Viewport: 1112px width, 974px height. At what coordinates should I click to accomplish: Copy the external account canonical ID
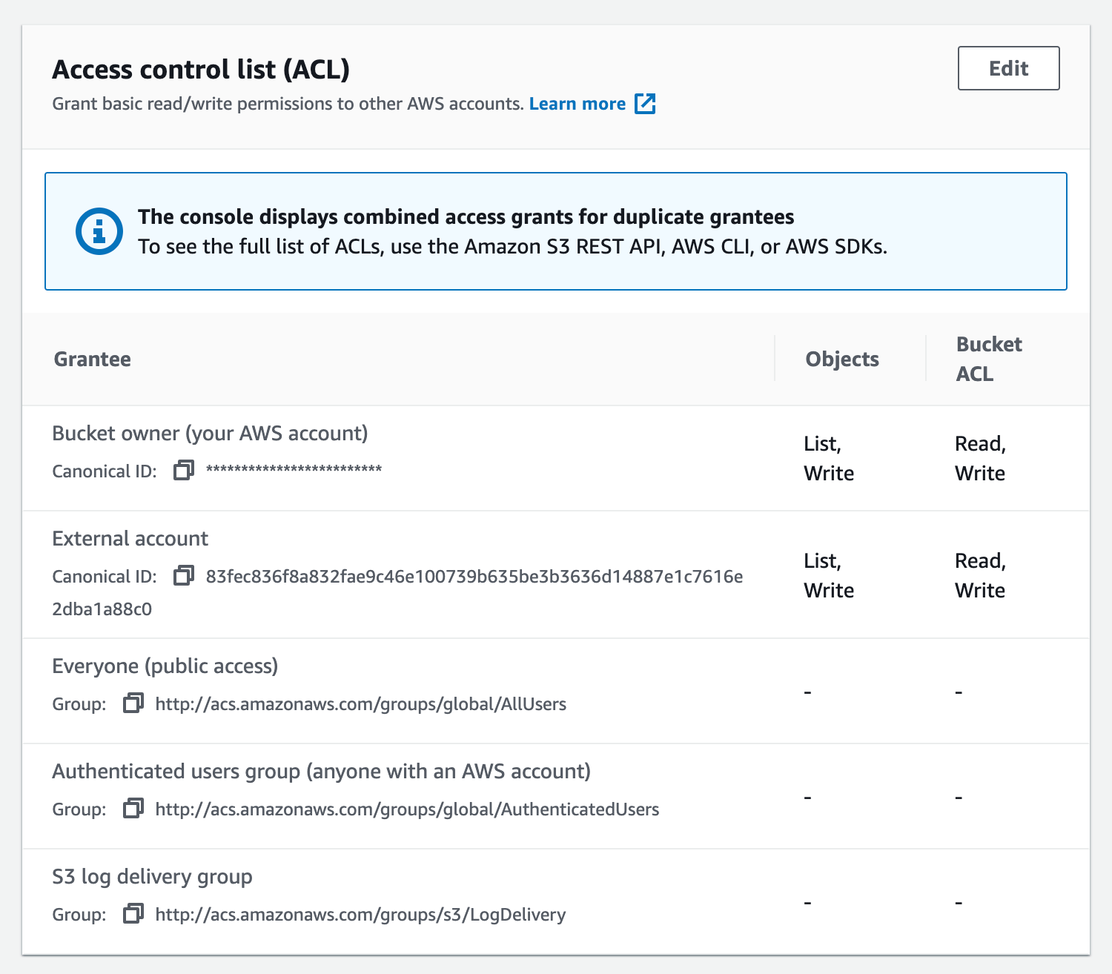[x=183, y=576]
